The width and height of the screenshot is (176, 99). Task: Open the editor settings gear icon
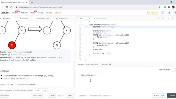coord(172,18)
